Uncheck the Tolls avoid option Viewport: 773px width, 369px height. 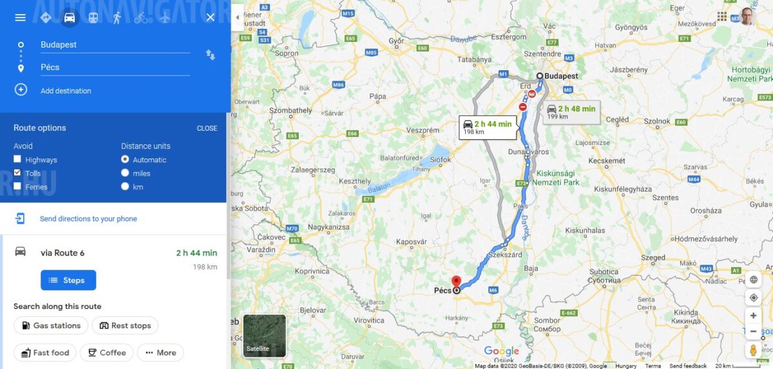[17, 173]
